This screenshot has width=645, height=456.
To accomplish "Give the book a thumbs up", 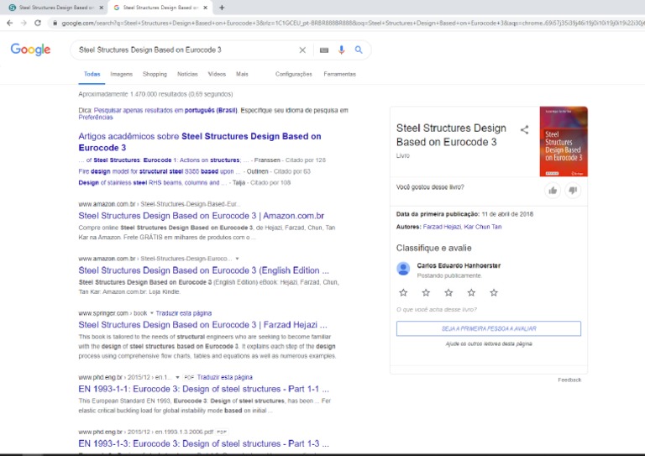I will (x=553, y=191).
